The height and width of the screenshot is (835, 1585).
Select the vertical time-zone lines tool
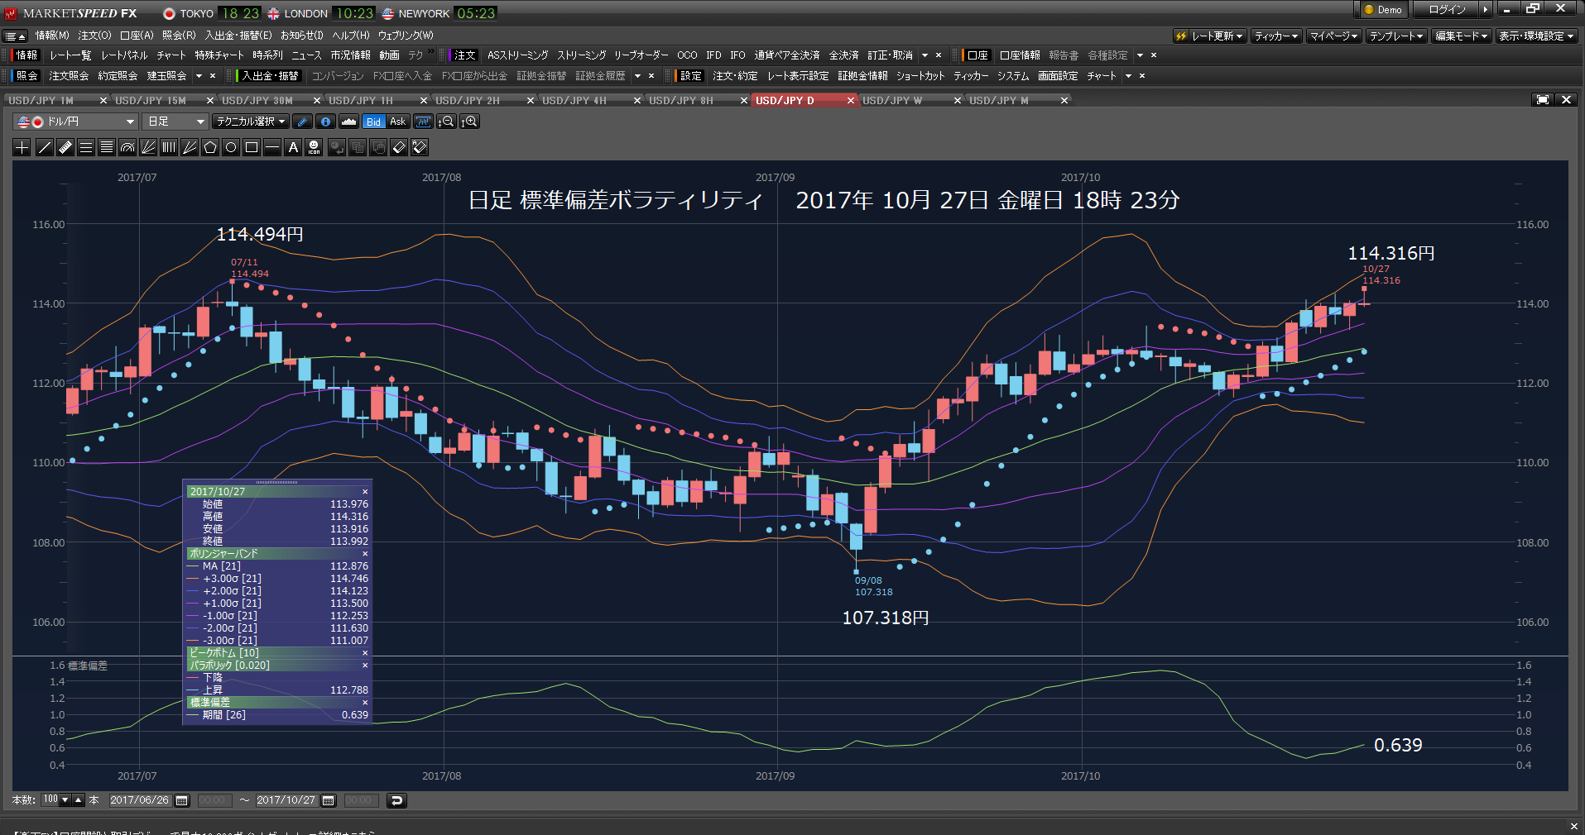(x=168, y=147)
